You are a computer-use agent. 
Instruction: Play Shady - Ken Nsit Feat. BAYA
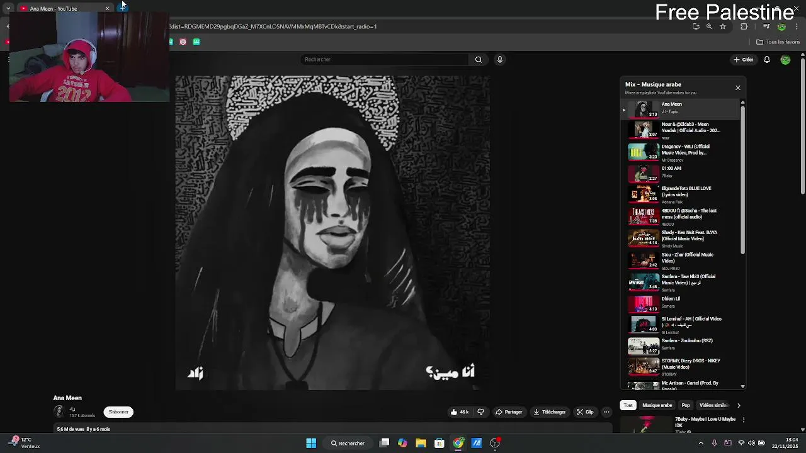tap(679, 238)
